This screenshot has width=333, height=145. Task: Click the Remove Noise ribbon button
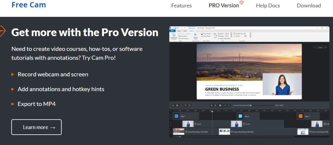click(x=195, y=36)
